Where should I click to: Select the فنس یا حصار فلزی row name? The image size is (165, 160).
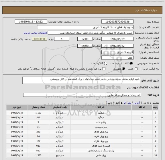coord(101,146)
